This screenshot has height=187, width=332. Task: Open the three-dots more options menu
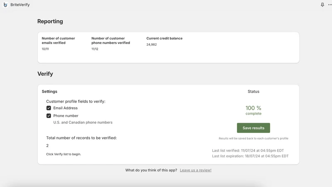(x=330, y=5)
